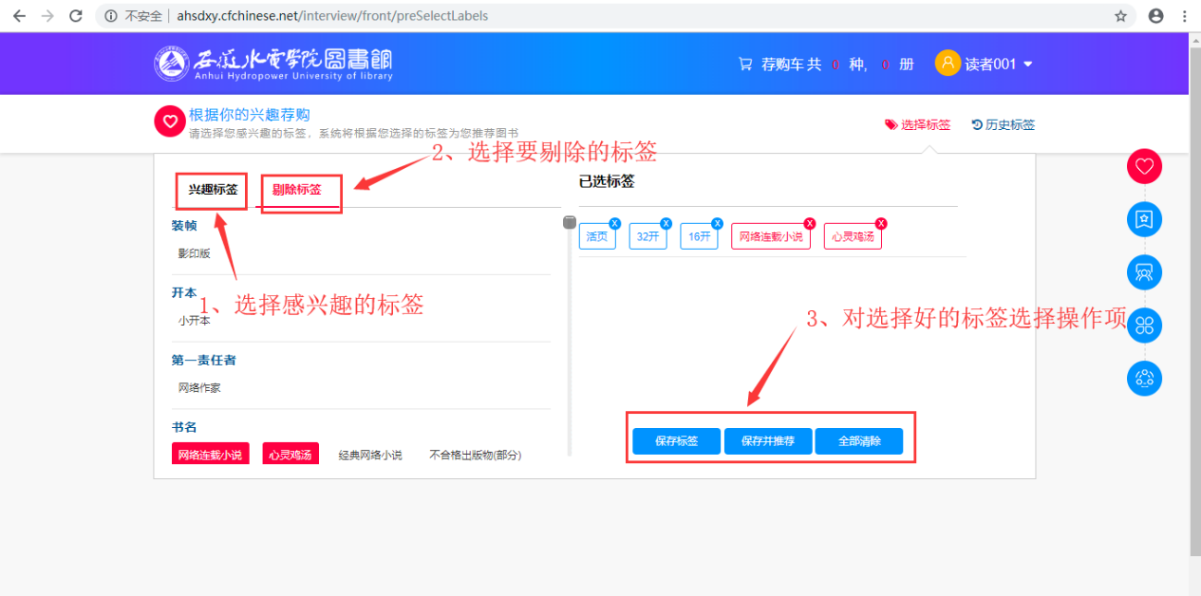Remove the 32开 selected tag
1201x596 pixels.
coord(665,224)
